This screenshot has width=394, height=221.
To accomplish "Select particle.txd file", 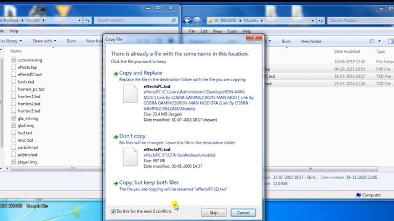I will click(28, 147).
